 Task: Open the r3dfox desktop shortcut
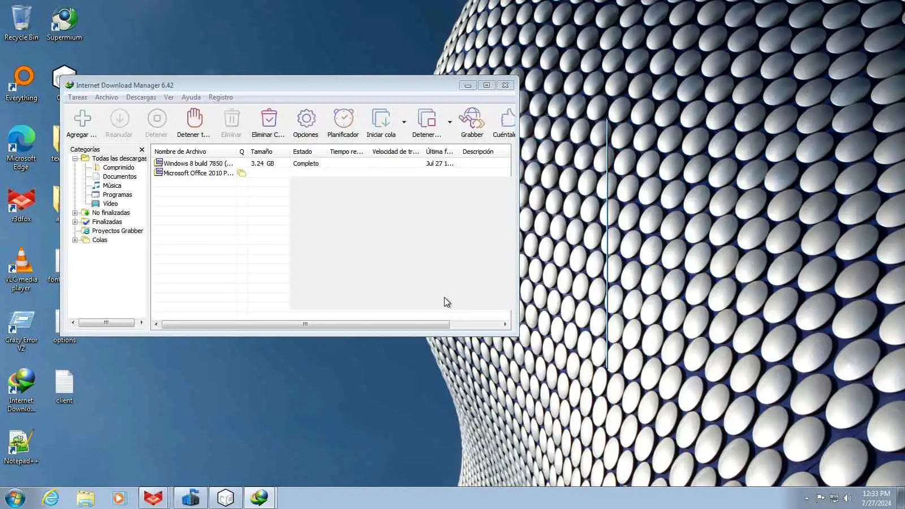tap(21, 205)
